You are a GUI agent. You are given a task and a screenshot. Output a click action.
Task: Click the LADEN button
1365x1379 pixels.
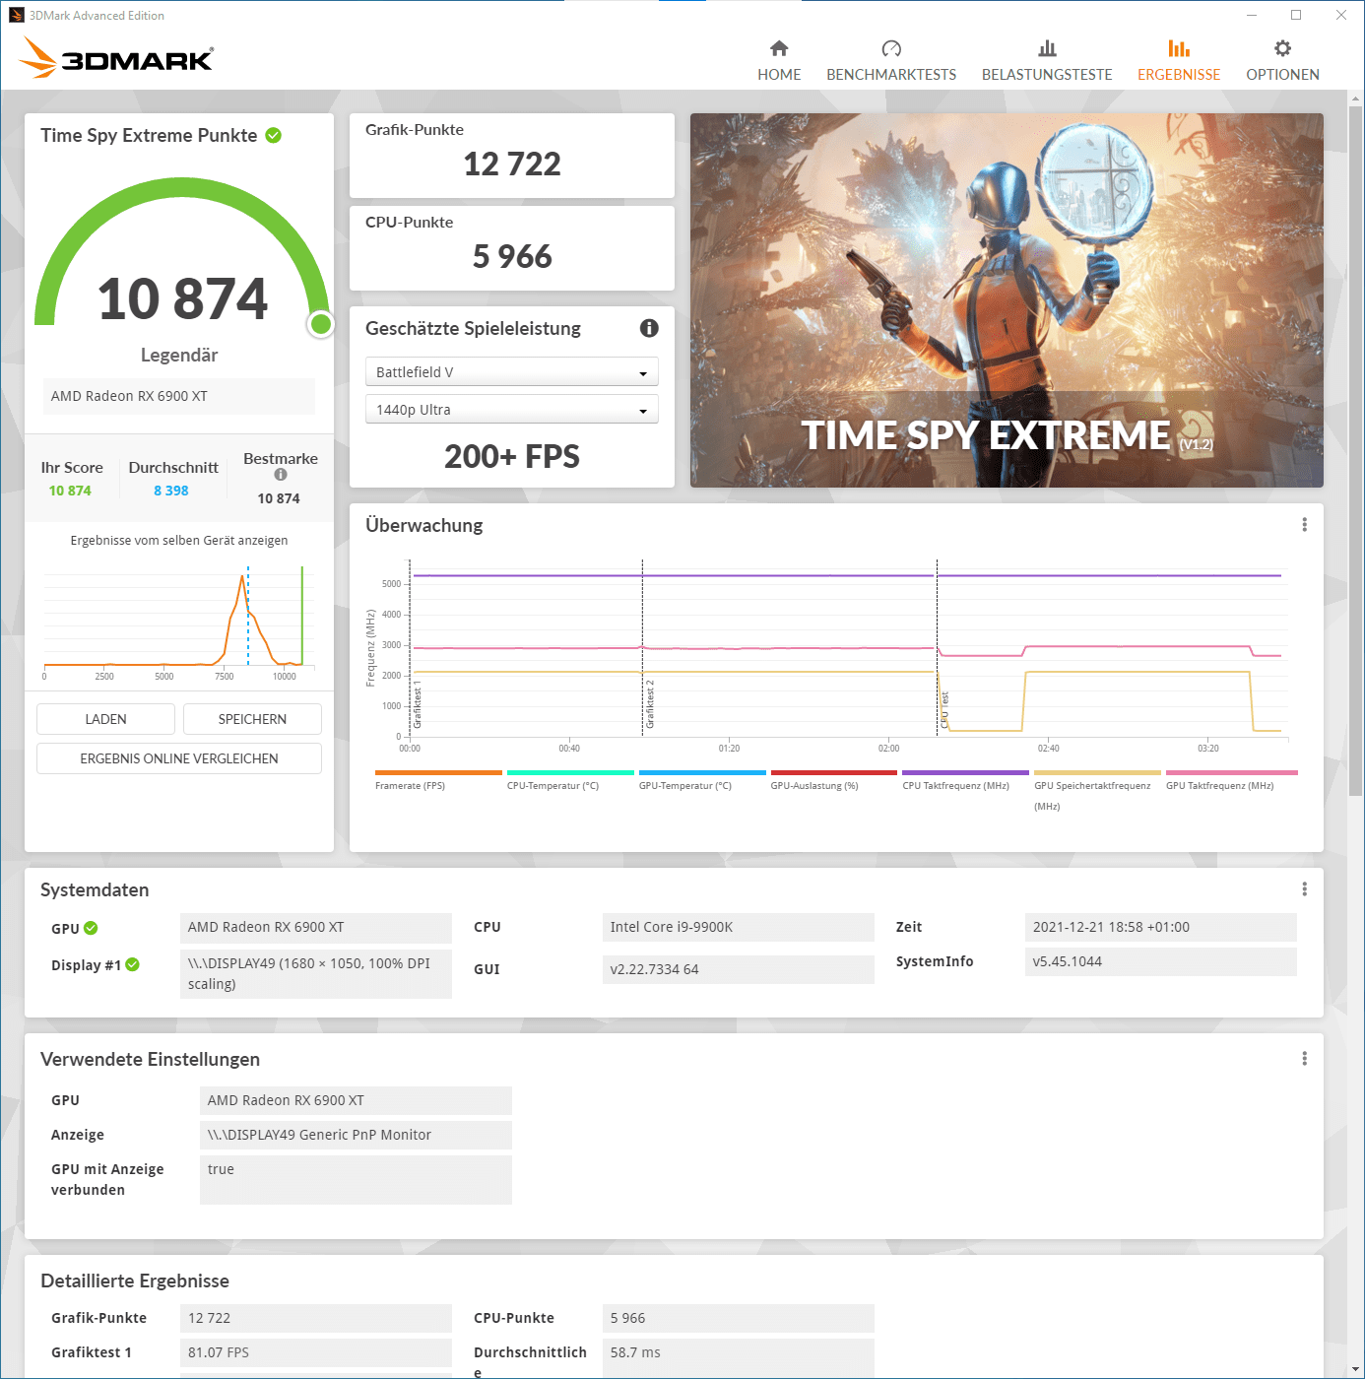(x=105, y=719)
